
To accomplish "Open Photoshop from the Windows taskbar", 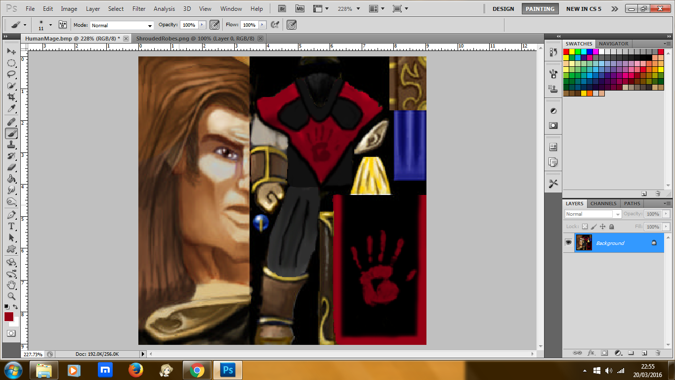I will click(x=227, y=370).
